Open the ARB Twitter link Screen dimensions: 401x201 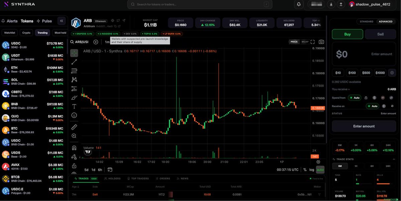[118, 21]
